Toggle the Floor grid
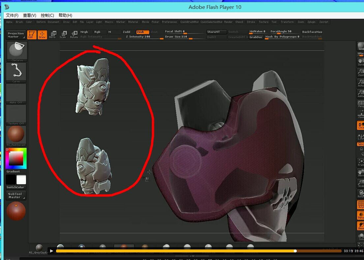The width and height of the screenshot is (364, 260). [x=360, y=115]
